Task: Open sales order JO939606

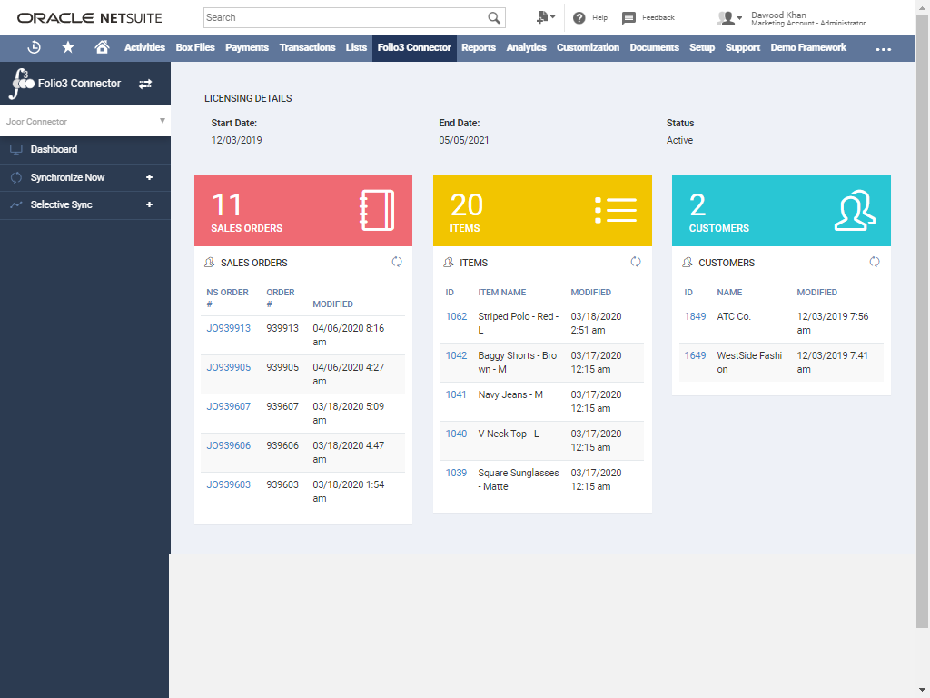Action: coord(228,445)
